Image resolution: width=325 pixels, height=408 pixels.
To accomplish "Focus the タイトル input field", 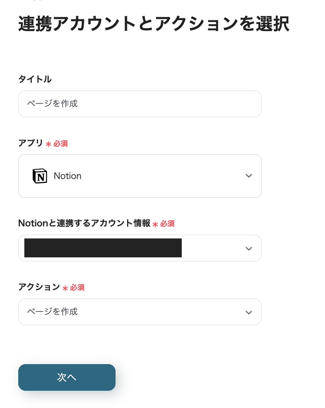I will point(140,104).
